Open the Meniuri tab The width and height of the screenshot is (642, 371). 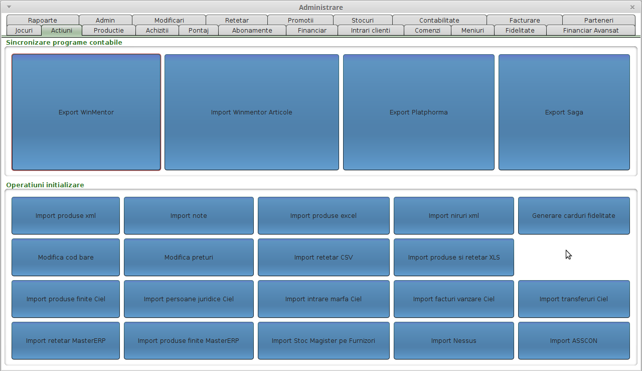(472, 30)
